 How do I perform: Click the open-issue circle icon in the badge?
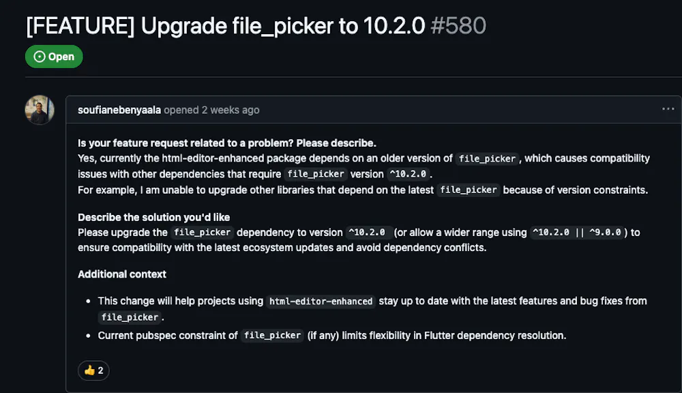(39, 57)
